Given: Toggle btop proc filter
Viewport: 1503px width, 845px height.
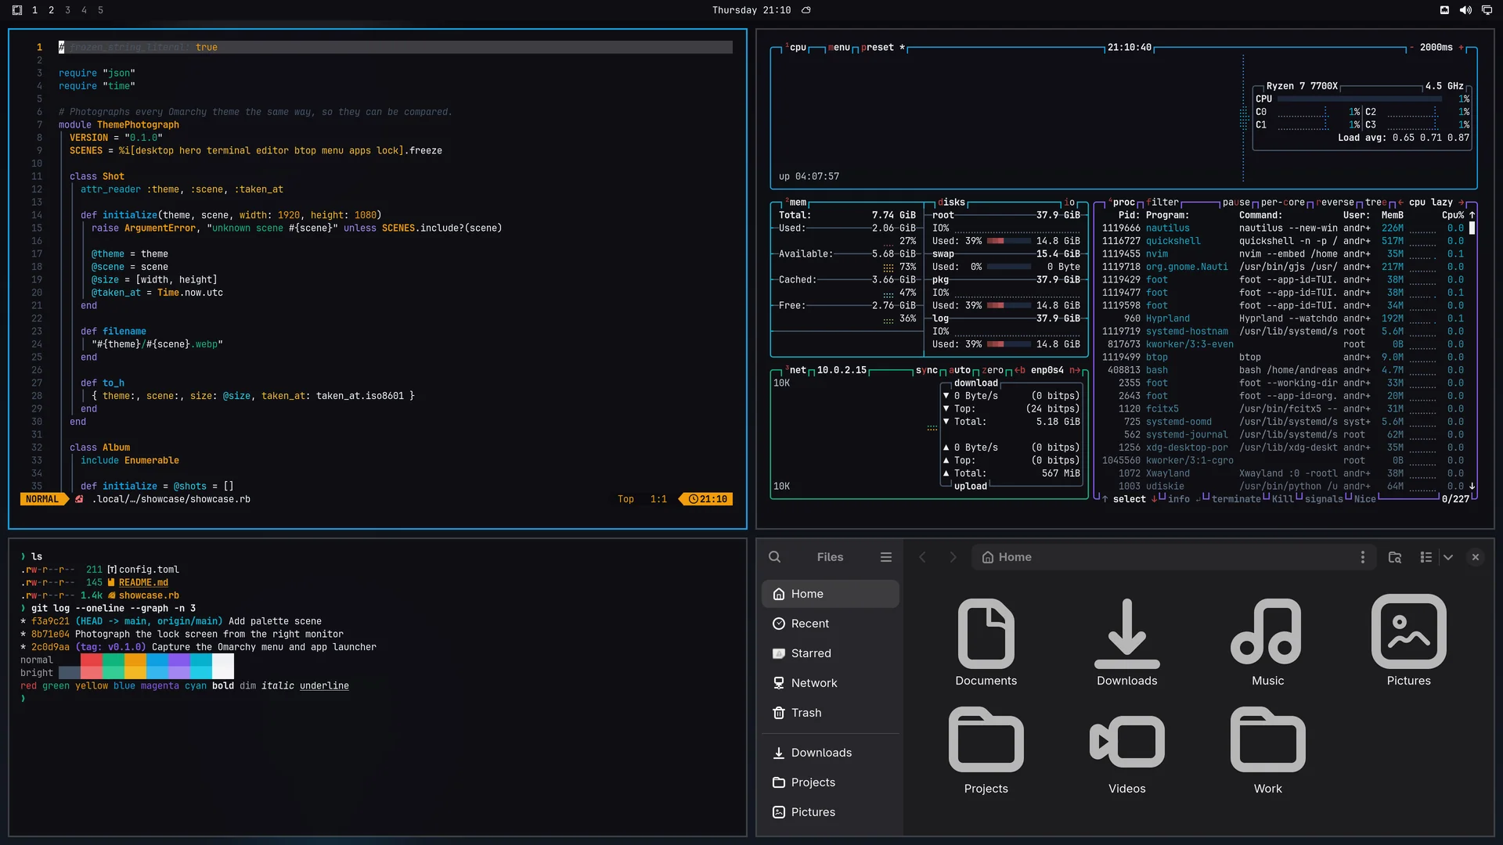Looking at the screenshot, I should (x=1162, y=203).
